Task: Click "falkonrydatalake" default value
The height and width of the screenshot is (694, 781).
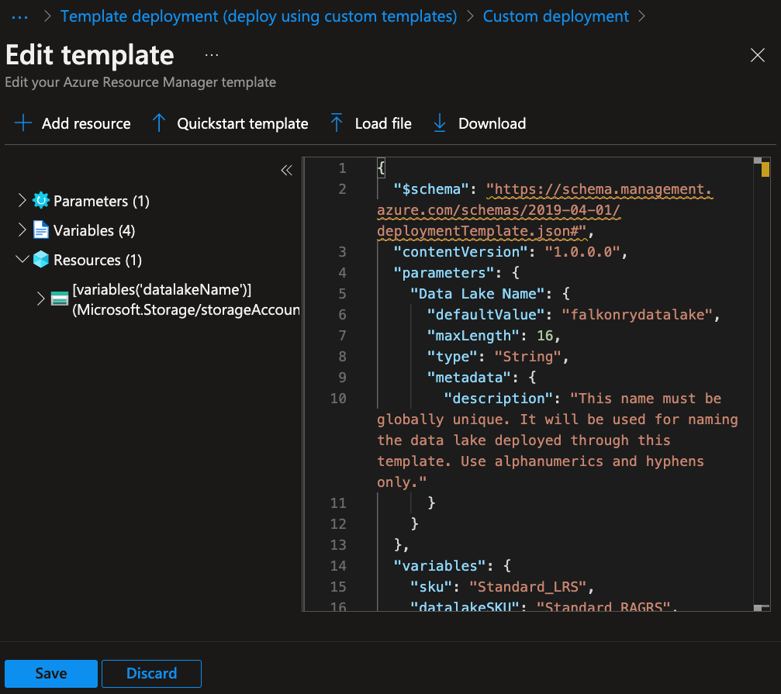Action: [x=637, y=315]
